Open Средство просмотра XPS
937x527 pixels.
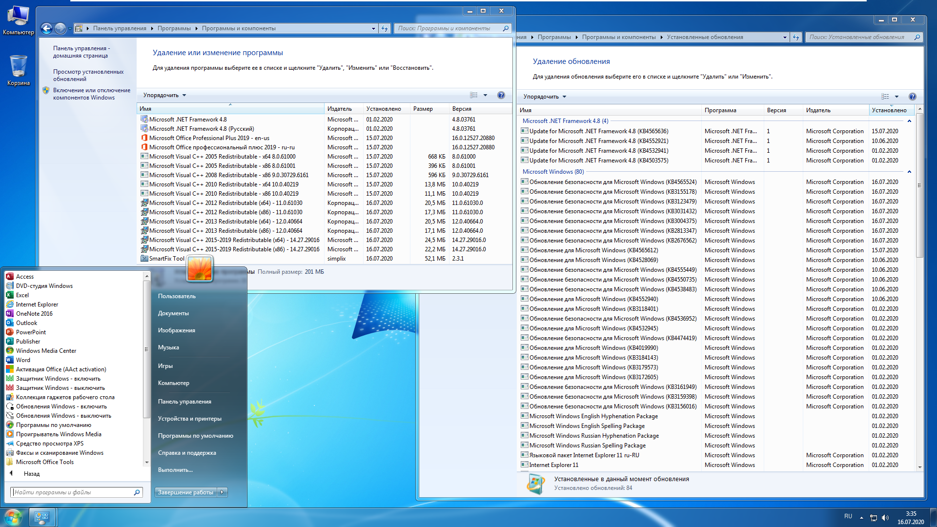click(x=49, y=444)
